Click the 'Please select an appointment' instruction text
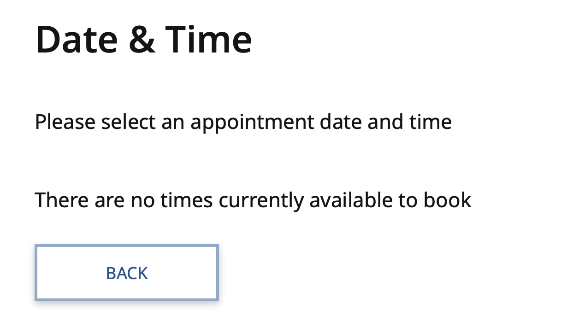Screen dimensions: 579x315 243,122
